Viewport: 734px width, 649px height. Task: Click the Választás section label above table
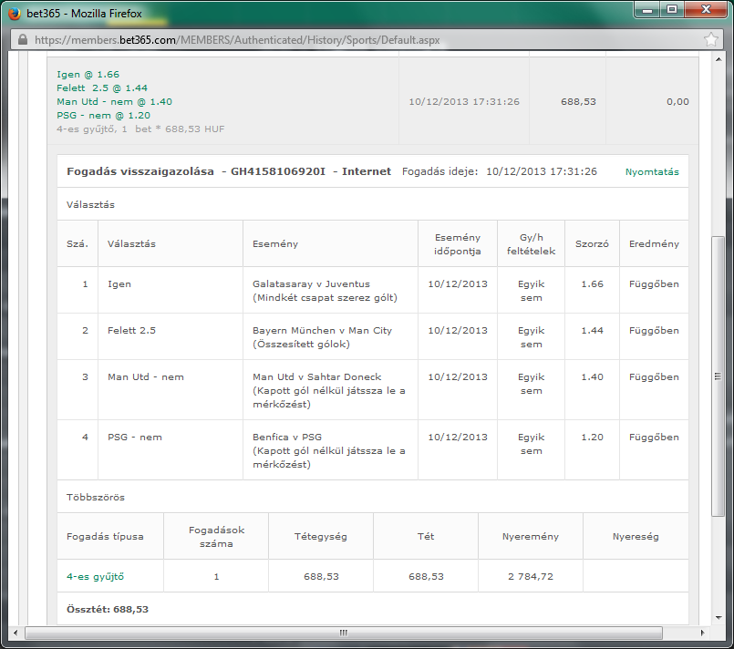90,204
